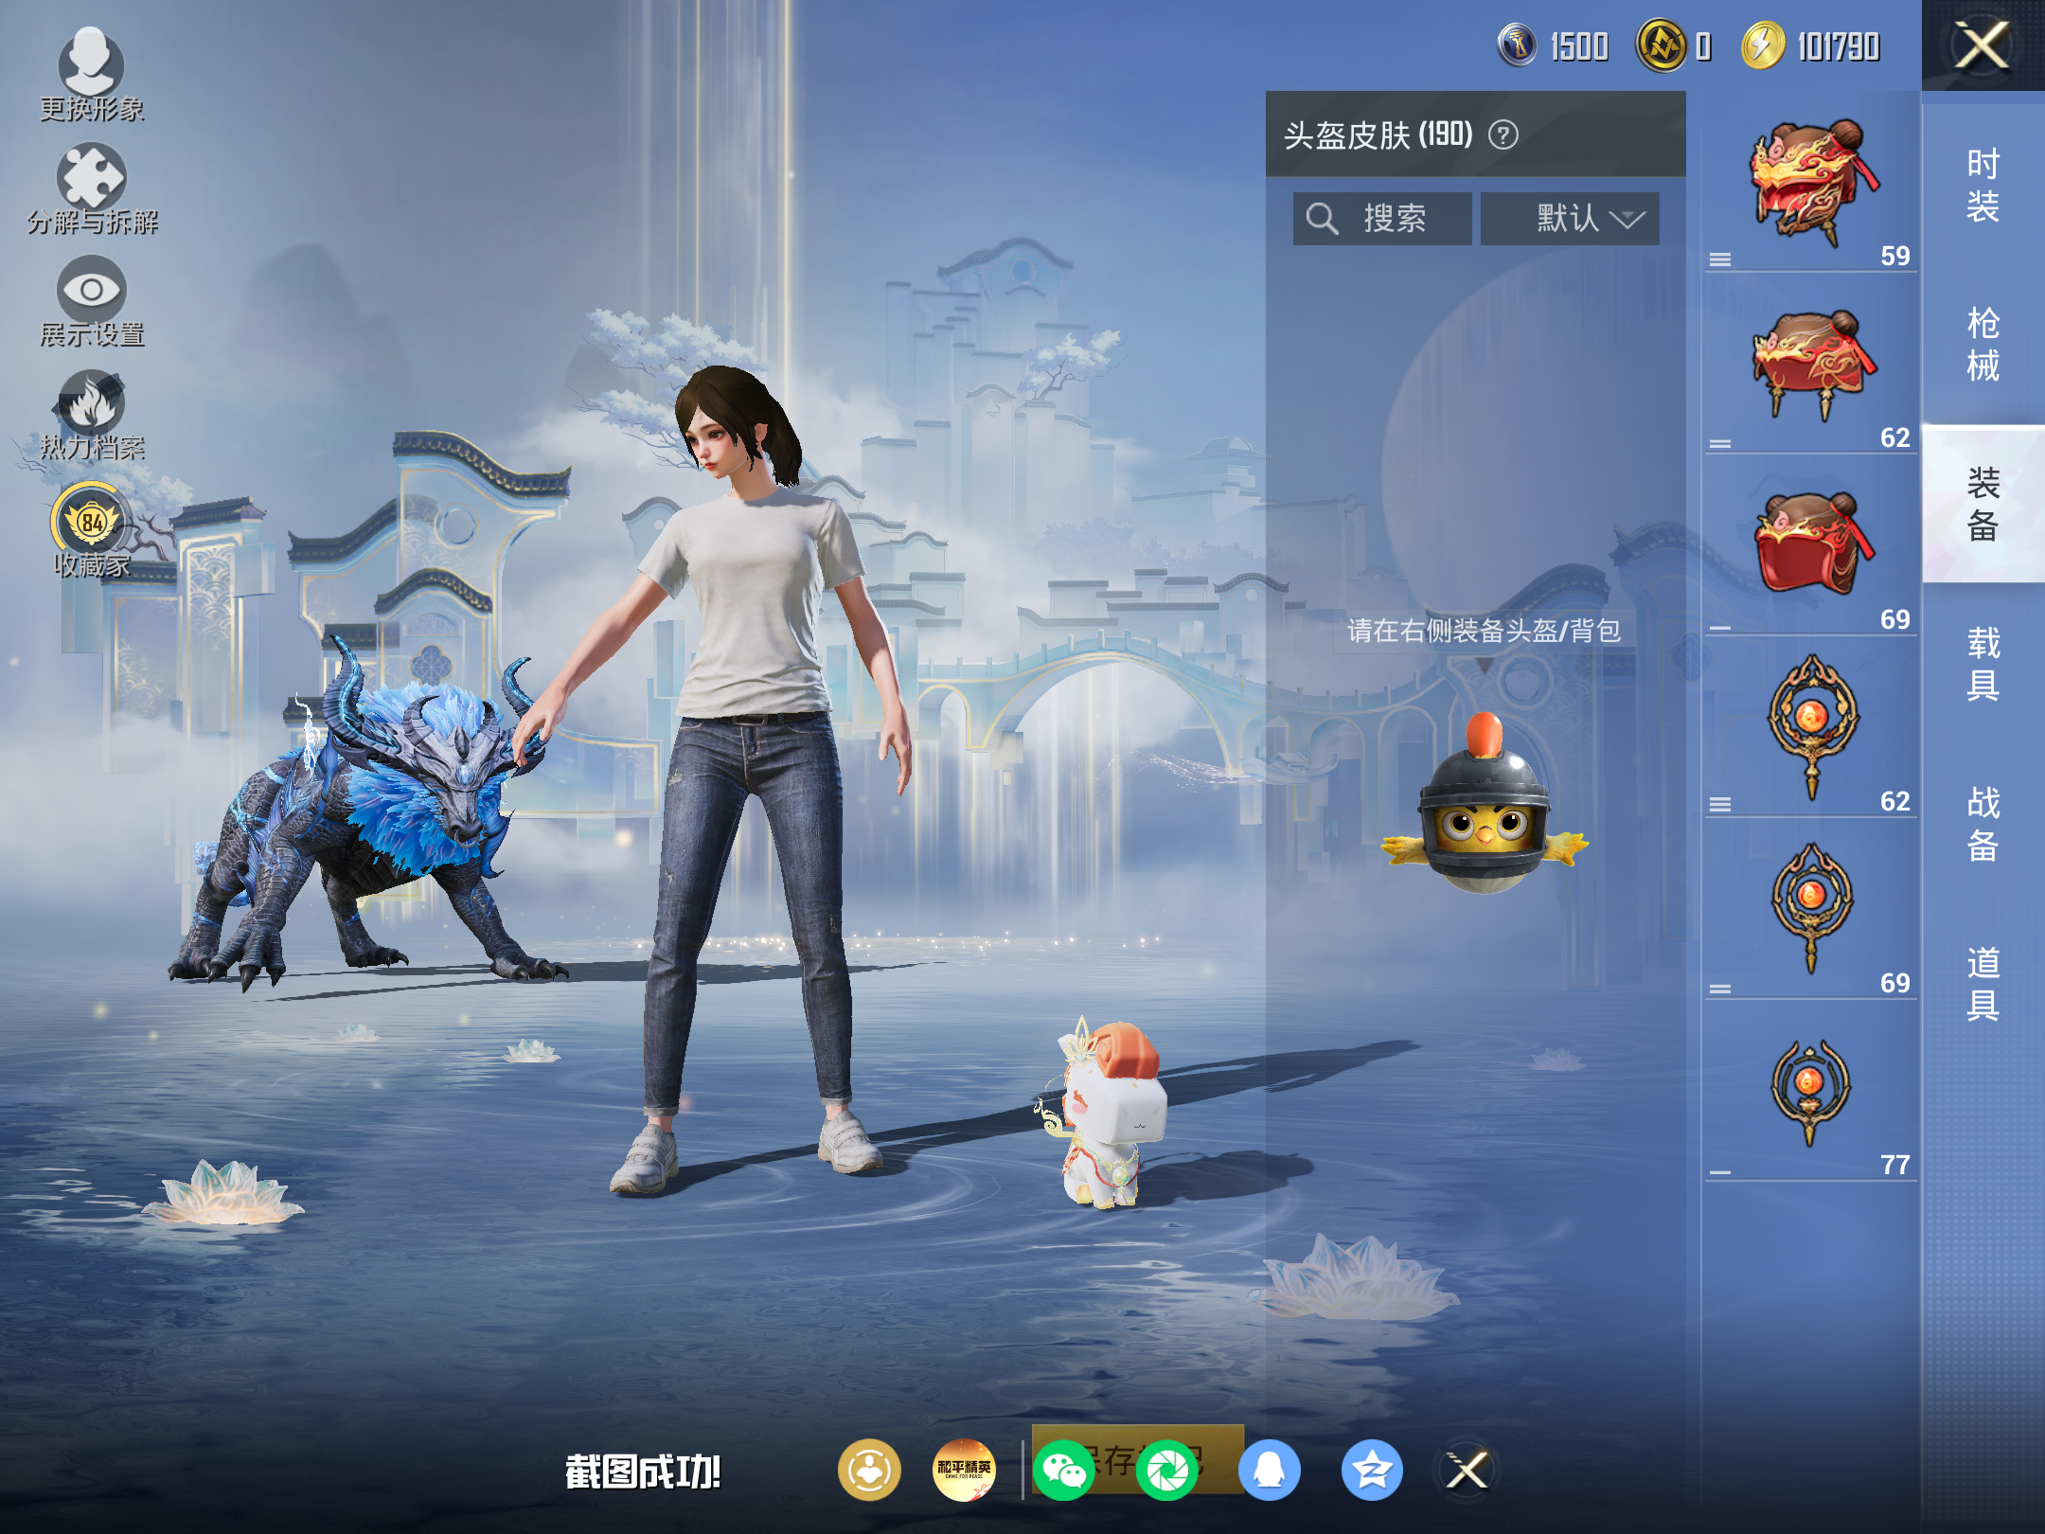Open the 战备 tab
The image size is (2045, 1534).
pyautogui.click(x=1983, y=823)
